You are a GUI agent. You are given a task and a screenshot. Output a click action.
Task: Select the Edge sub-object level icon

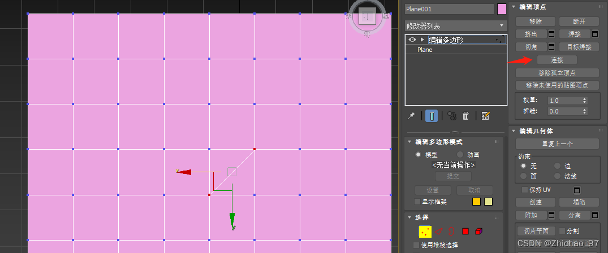click(x=438, y=232)
